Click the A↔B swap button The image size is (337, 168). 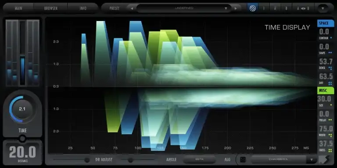click(303, 8)
